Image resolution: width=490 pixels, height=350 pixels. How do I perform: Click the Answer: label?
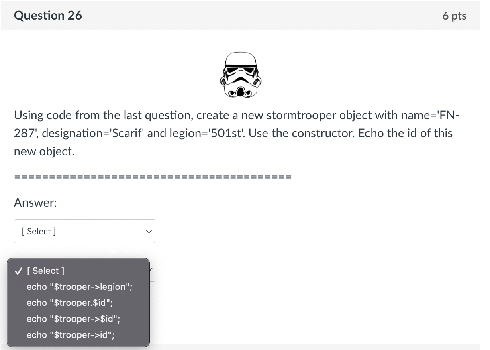click(35, 203)
